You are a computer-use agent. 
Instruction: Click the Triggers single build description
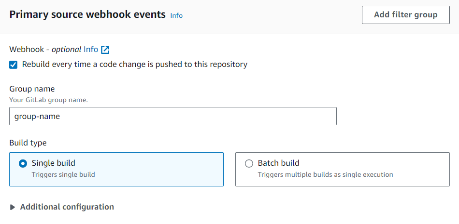pos(63,174)
